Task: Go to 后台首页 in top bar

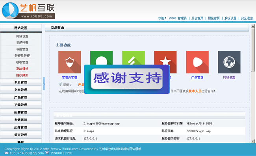Action: click(x=197, y=18)
